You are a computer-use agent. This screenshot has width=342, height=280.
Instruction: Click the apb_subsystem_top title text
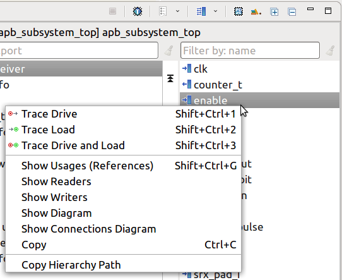click(x=151, y=32)
